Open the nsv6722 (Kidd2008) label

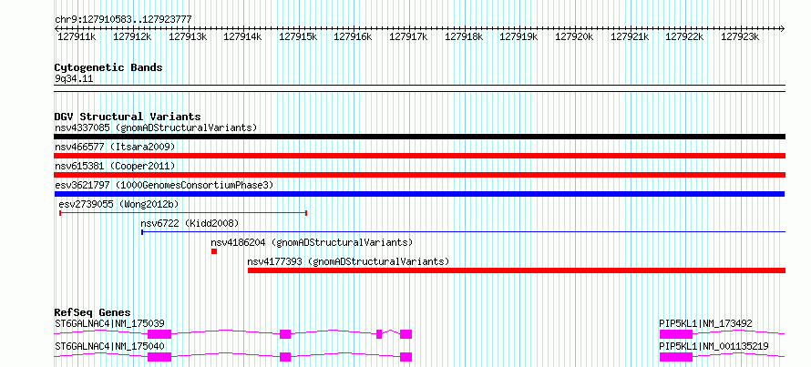190,223
